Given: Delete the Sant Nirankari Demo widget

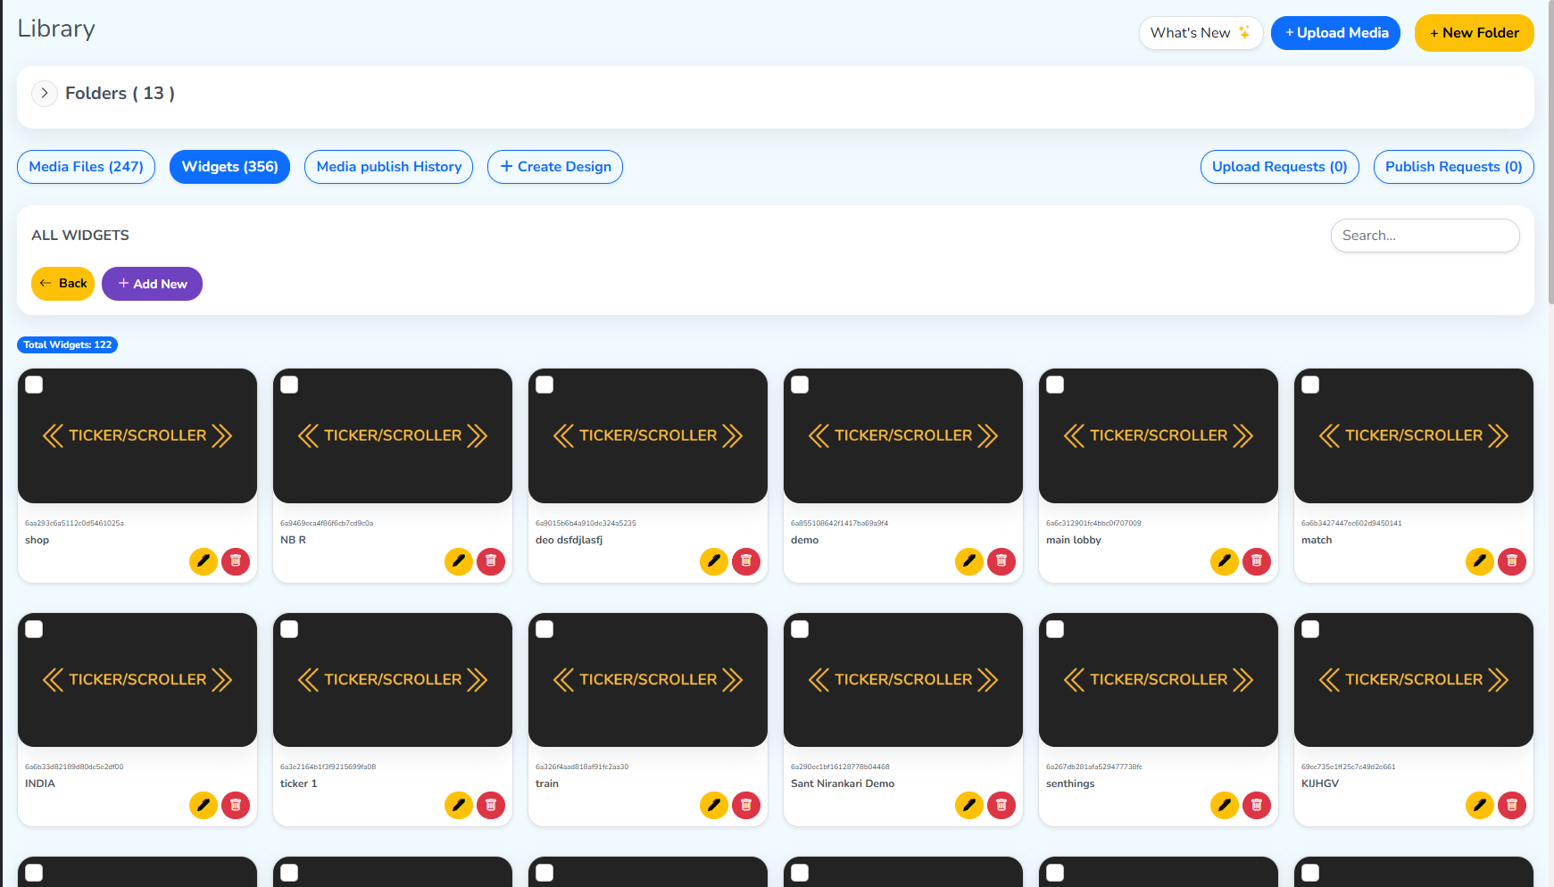Looking at the screenshot, I should (1001, 805).
